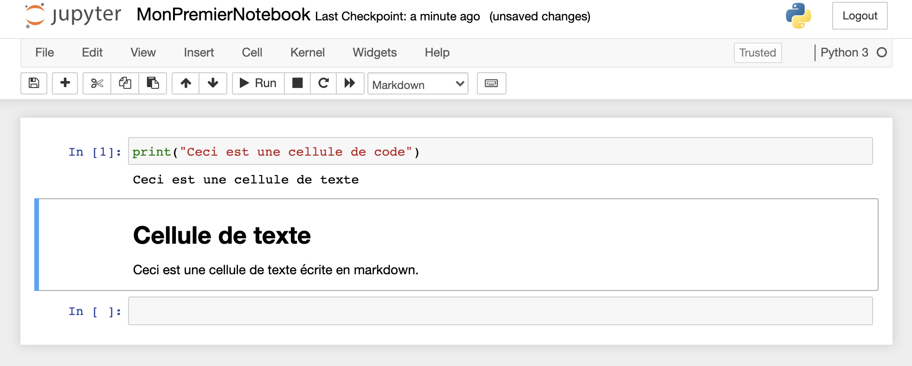
Task: Click the kernel idle circle indicator
Action: click(x=882, y=52)
